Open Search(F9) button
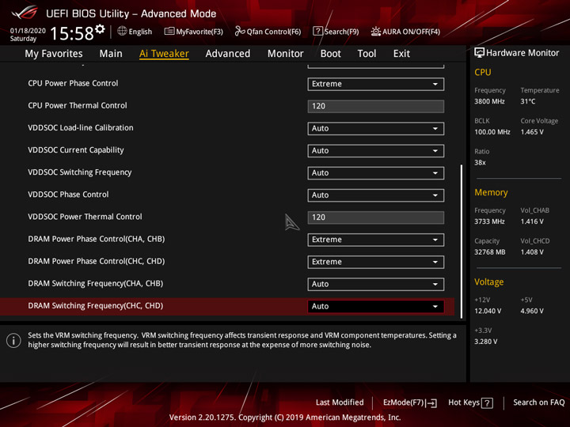This screenshot has width=570, height=427. 336,32
